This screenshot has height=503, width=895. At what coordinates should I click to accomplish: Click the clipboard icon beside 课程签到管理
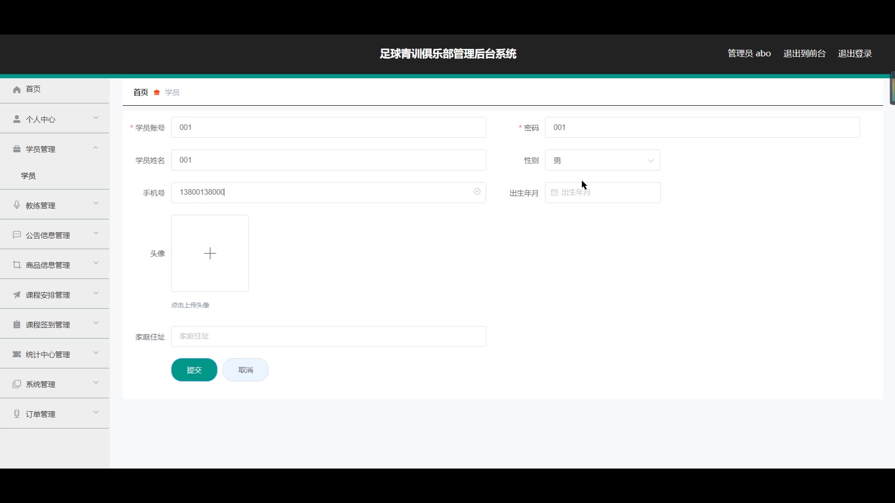[17, 324]
